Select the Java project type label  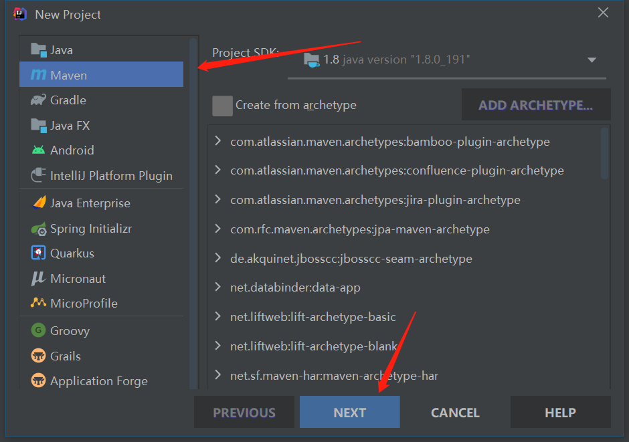62,50
